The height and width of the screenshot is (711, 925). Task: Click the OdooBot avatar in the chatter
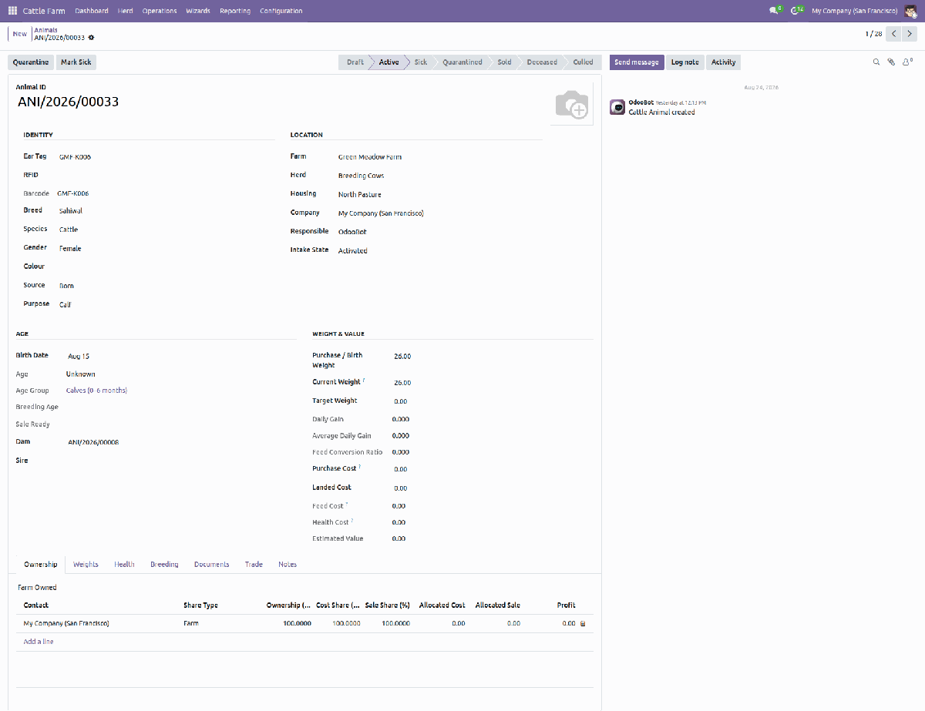tap(617, 107)
